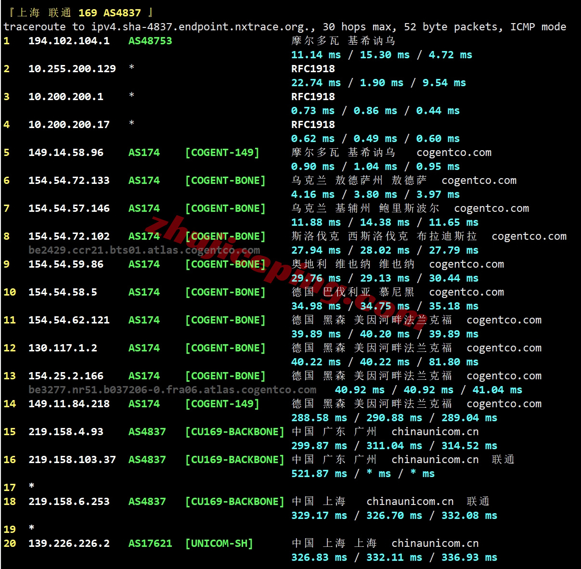581x569 pixels.
Task: Click IP 154.25.2.166 at hop 13
Action: click(66, 376)
